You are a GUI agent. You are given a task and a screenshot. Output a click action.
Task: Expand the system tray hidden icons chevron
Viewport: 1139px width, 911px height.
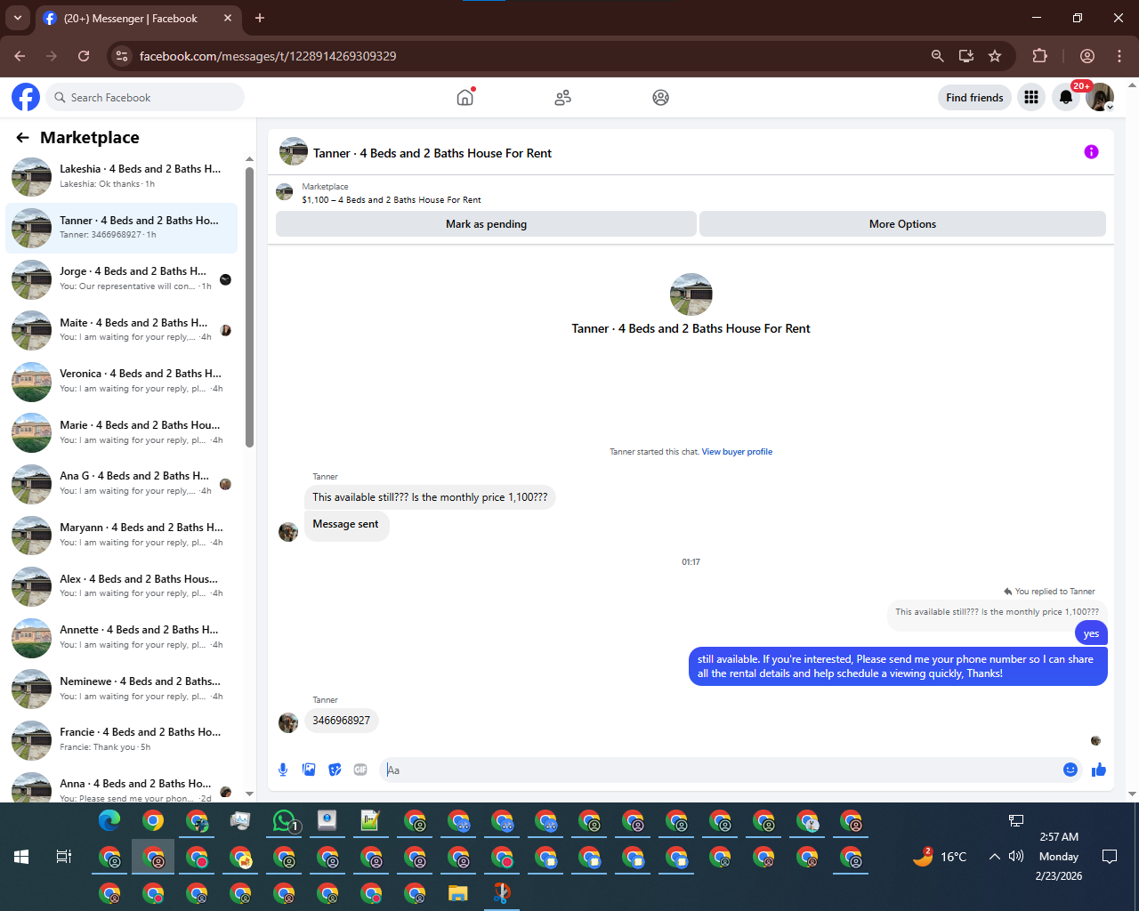(994, 857)
